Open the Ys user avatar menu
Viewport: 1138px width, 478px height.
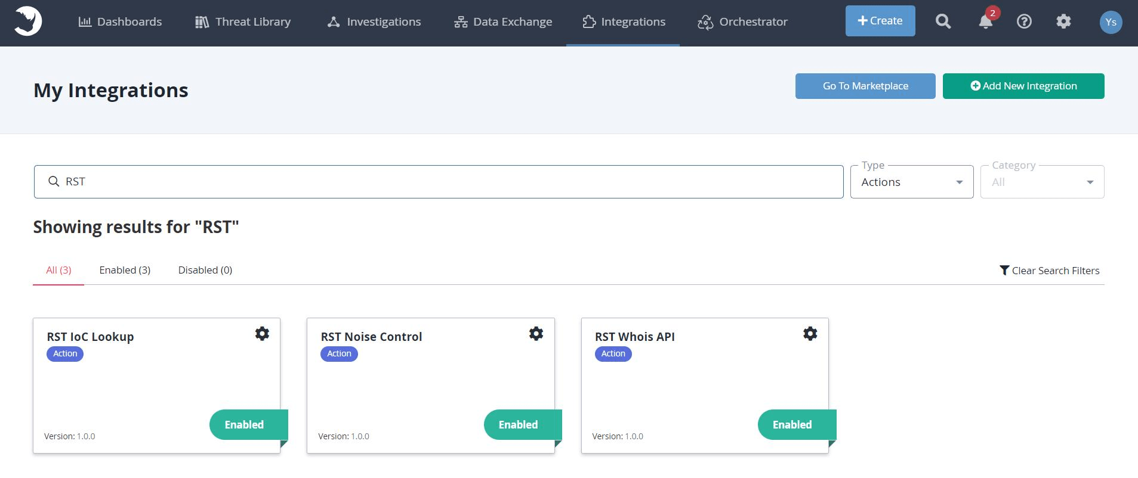[x=1111, y=22]
